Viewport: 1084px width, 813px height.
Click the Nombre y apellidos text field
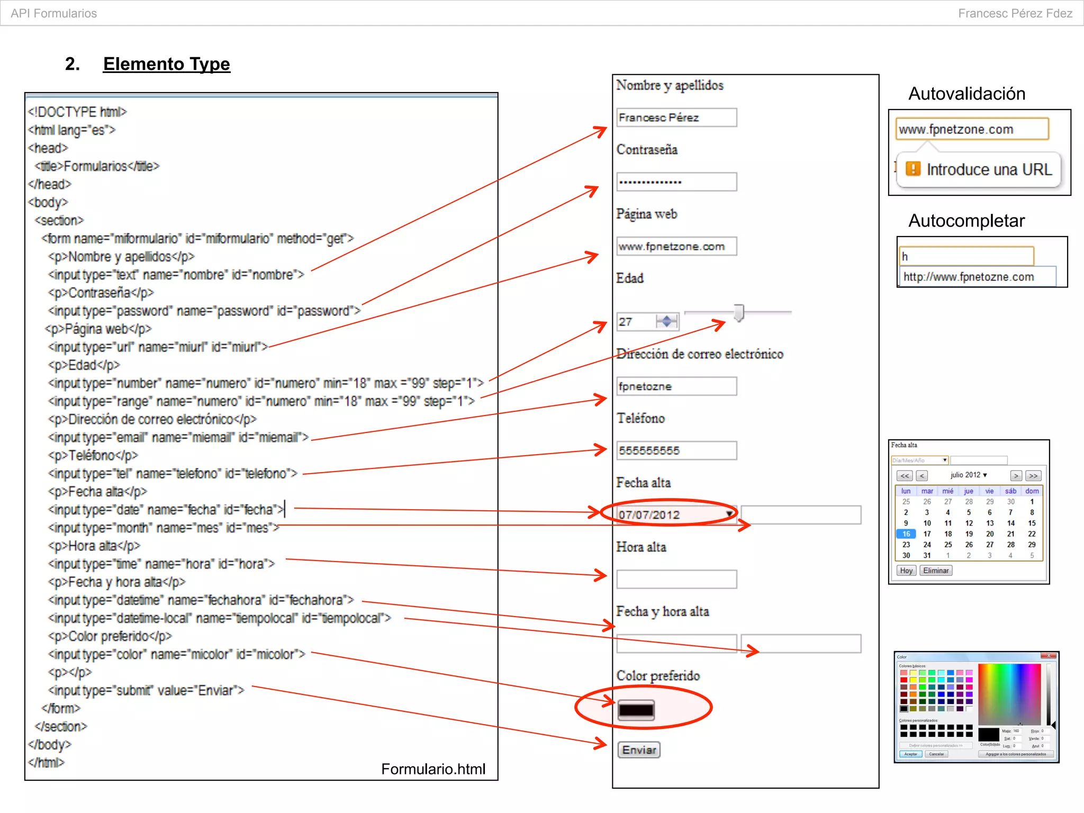tap(676, 118)
